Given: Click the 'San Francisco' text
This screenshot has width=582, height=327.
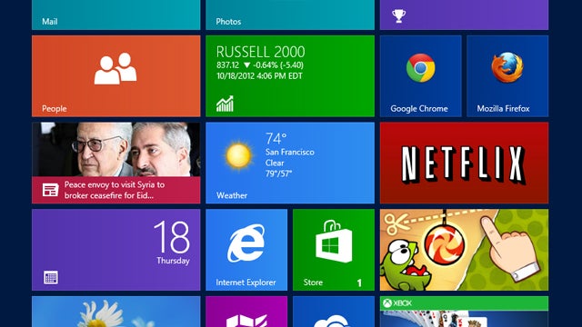Looking at the screenshot, I should tap(289, 152).
